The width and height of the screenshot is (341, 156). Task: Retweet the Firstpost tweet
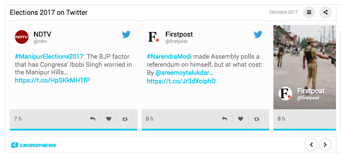coord(257,119)
